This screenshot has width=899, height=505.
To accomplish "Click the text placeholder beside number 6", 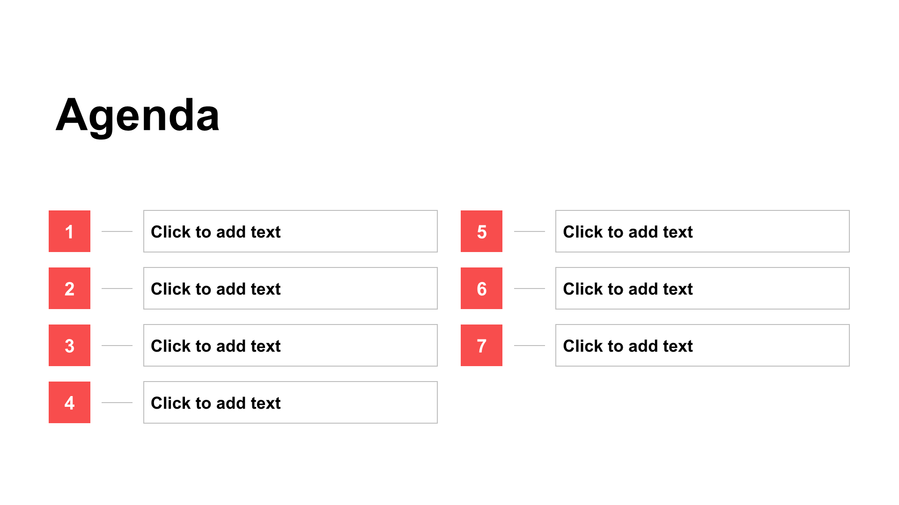I will click(702, 288).
